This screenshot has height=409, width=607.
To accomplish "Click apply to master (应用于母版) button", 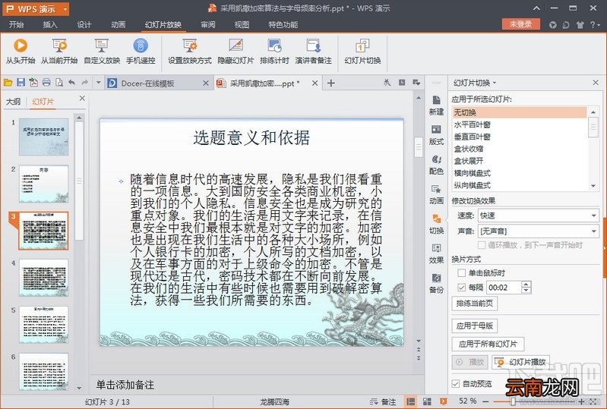I will (x=474, y=326).
